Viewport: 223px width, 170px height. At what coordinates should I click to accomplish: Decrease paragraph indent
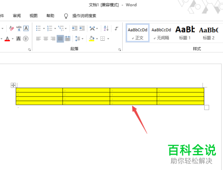click(74, 28)
